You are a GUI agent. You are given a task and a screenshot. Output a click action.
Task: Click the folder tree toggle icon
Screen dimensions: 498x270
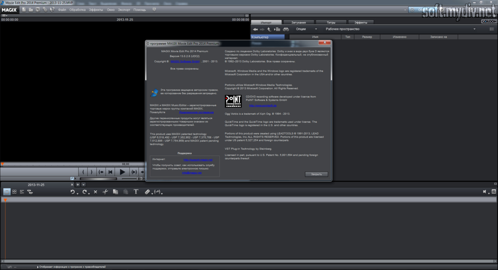click(277, 29)
